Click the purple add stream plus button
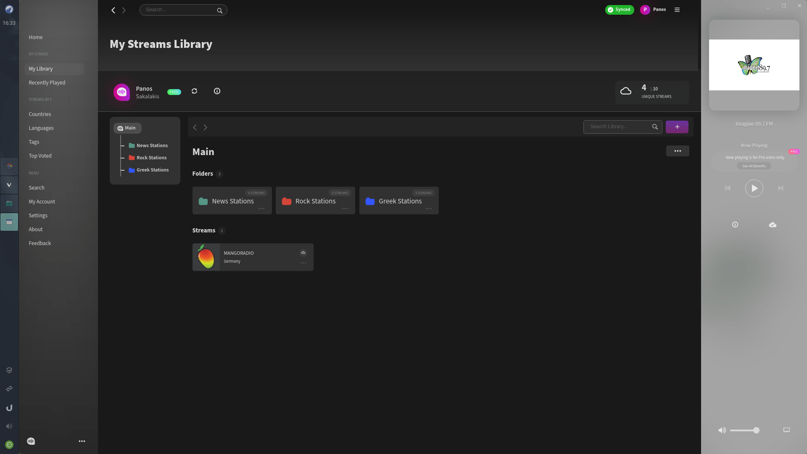The height and width of the screenshot is (454, 807). (677, 127)
